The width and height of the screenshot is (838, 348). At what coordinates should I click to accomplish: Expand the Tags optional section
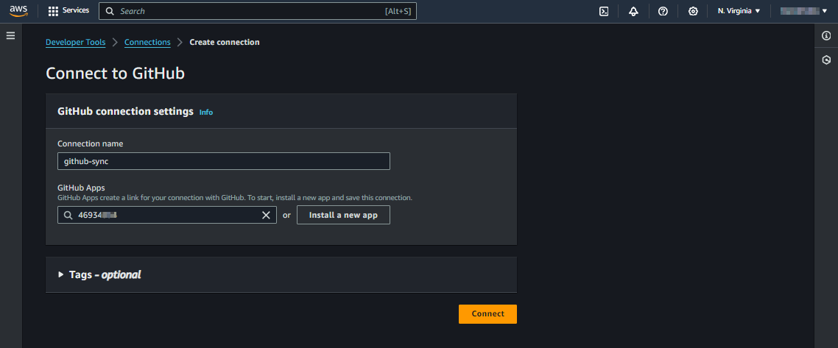99,275
